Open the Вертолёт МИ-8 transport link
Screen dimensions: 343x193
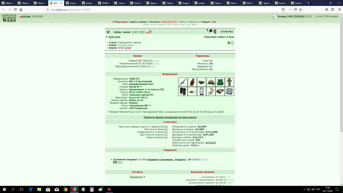coord(138,97)
